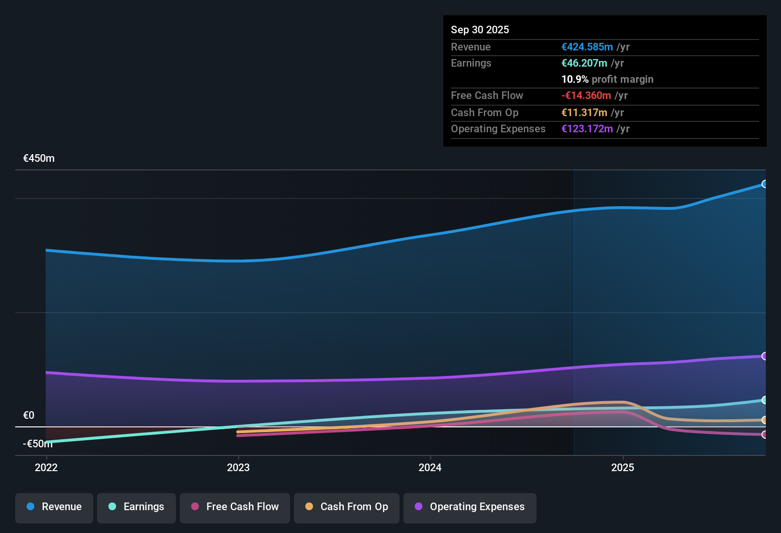Toggle the Revenue series visibility
The height and width of the screenshot is (533, 781).
click(x=54, y=507)
